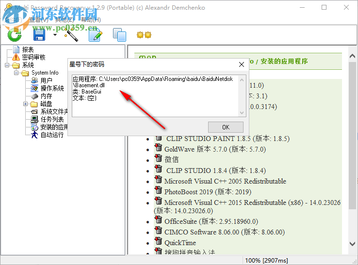Click Microsoft Visual C++ 2005 Redistributable entry
This screenshot has width=358, height=265.
[225, 181]
